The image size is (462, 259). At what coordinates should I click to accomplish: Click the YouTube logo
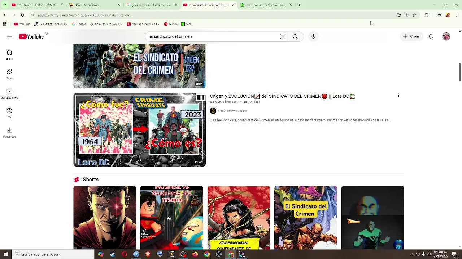point(31,36)
